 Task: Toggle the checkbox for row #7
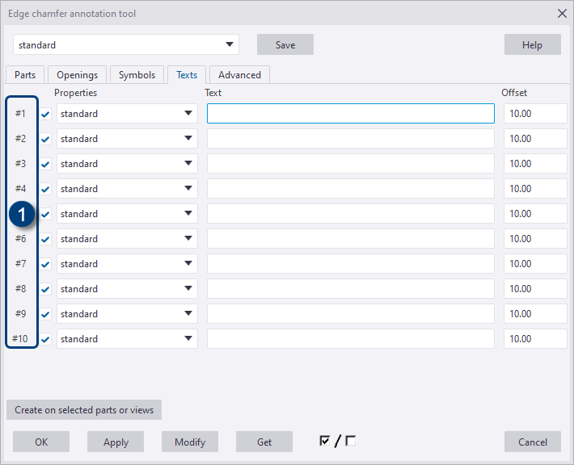tap(45, 264)
